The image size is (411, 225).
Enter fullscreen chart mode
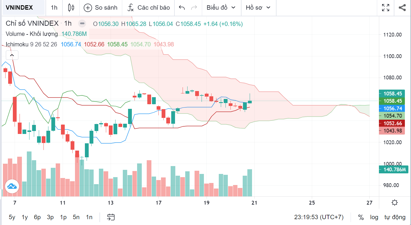(x=386, y=8)
